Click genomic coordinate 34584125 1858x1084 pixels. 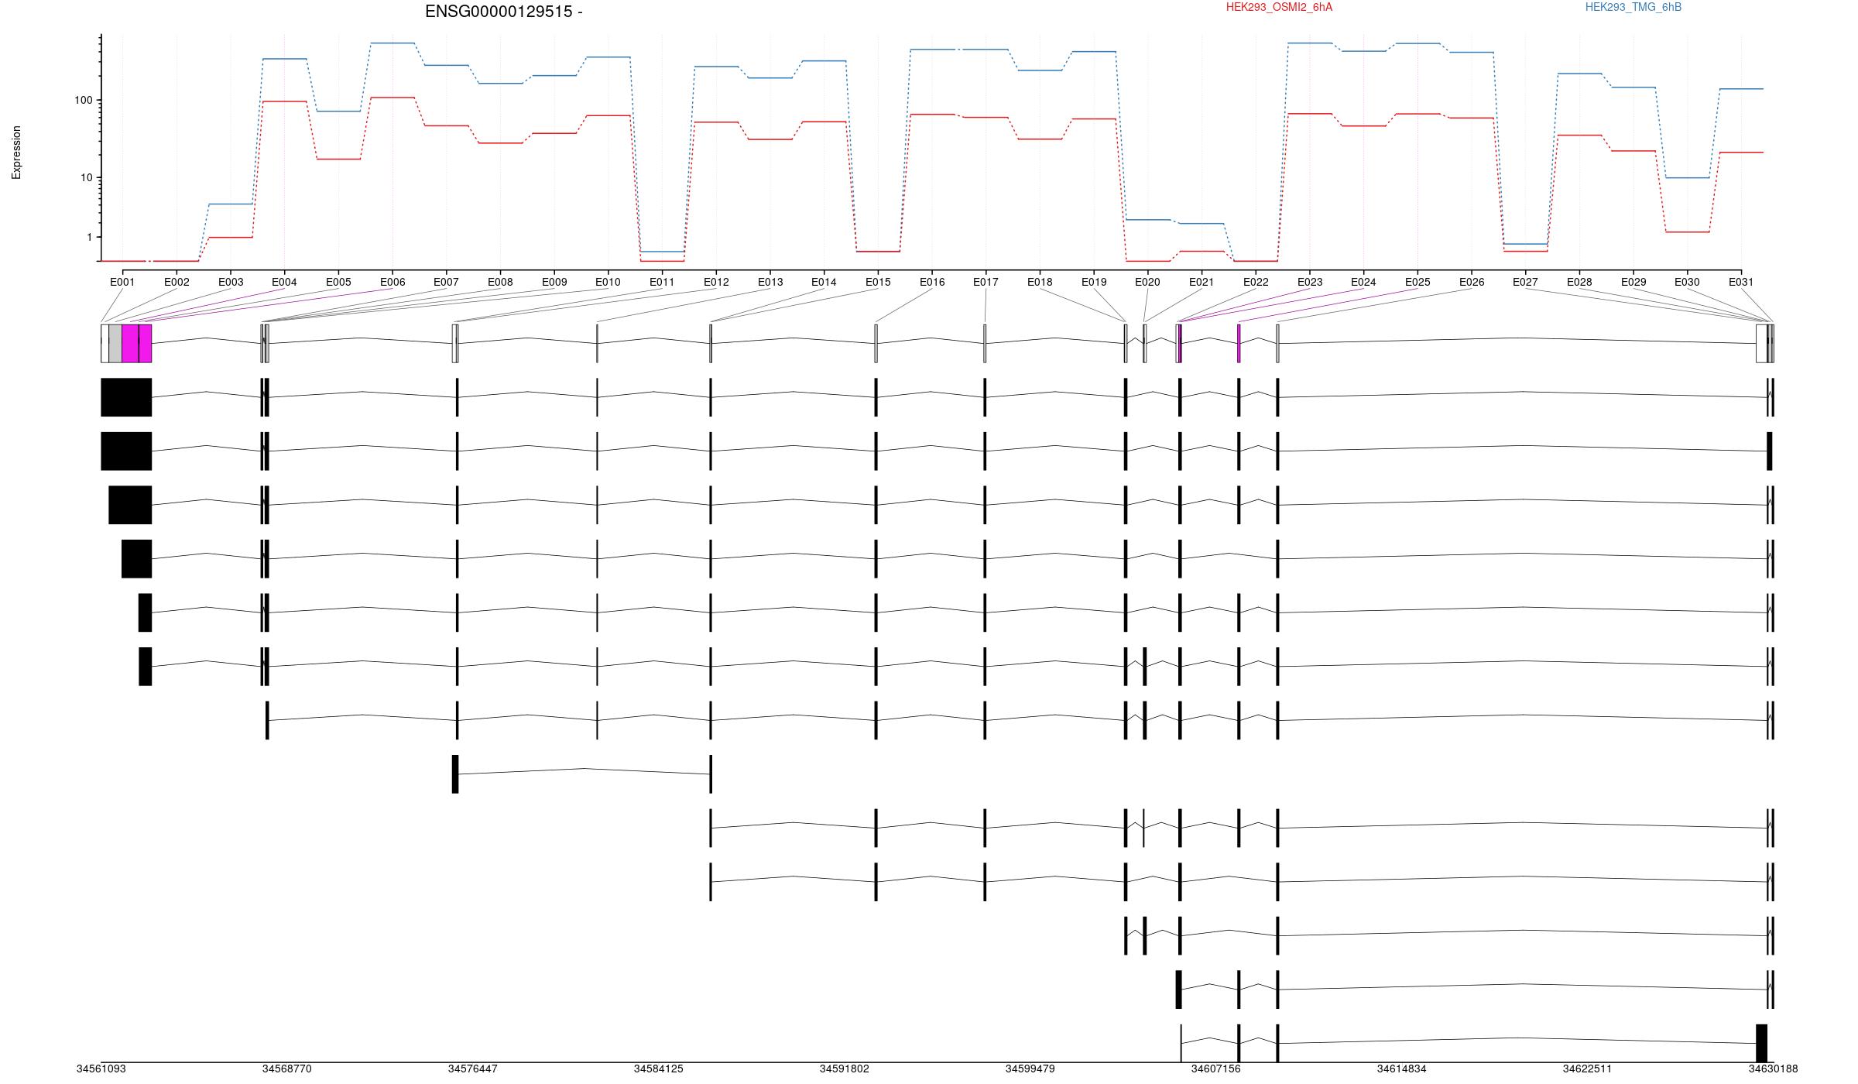pyautogui.click(x=659, y=1069)
